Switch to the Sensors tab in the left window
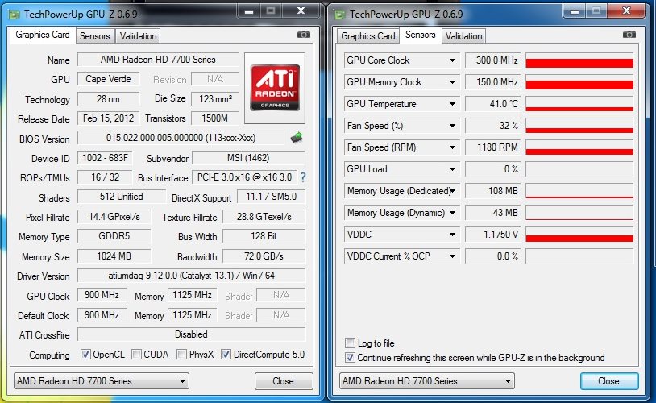 (x=95, y=36)
